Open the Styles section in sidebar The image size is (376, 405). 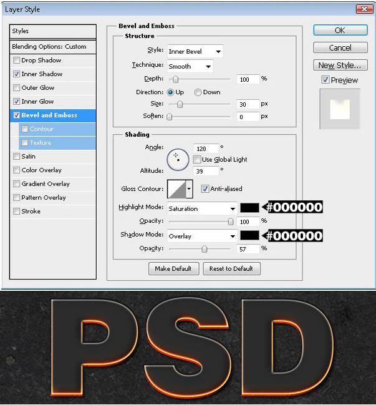(x=52, y=31)
